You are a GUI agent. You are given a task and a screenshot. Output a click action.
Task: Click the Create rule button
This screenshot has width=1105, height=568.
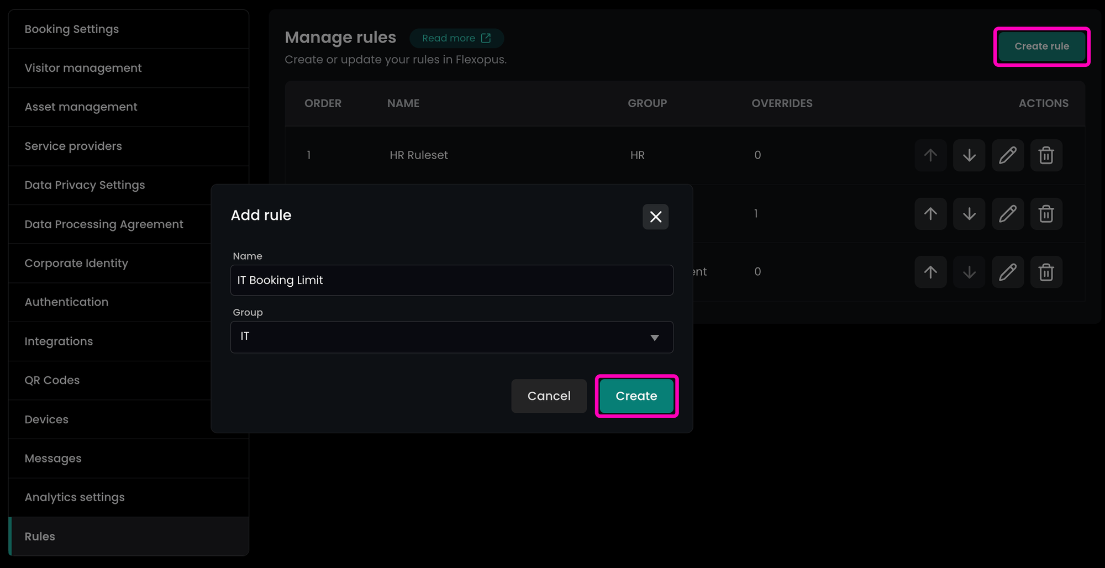point(1041,46)
